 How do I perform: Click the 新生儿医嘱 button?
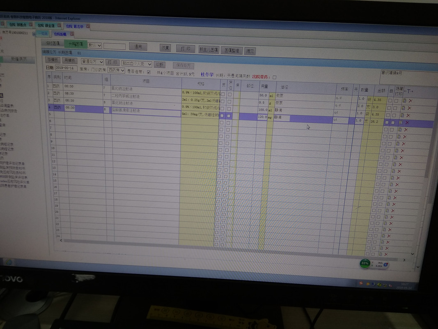pyautogui.click(x=209, y=49)
